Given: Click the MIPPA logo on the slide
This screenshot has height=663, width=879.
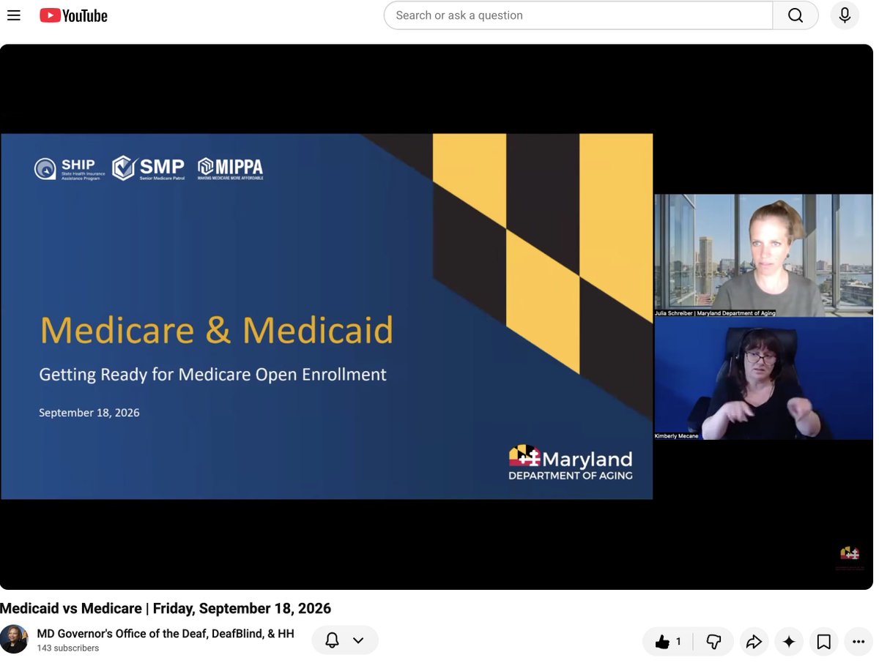Looking at the screenshot, I should point(230,168).
